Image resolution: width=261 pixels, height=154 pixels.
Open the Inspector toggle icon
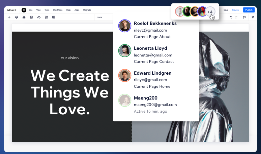point(253,17)
